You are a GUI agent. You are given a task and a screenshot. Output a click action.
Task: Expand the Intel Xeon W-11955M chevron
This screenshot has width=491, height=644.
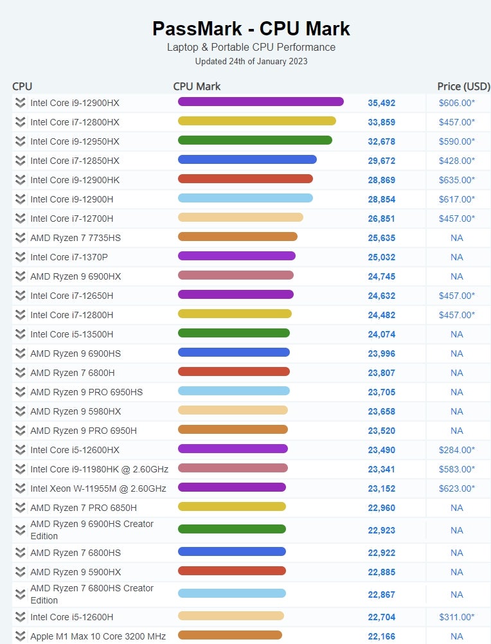coord(20,488)
